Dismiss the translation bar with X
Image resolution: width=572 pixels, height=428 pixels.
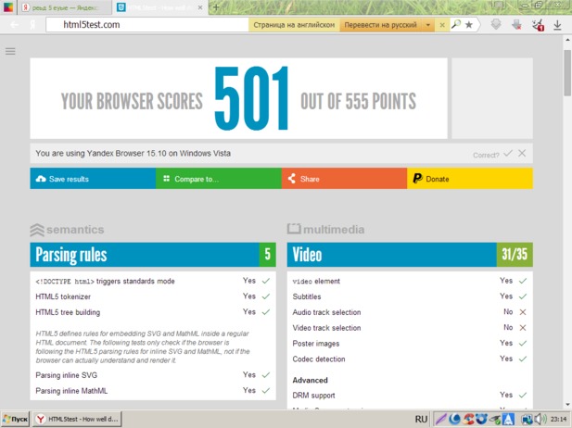click(442, 25)
